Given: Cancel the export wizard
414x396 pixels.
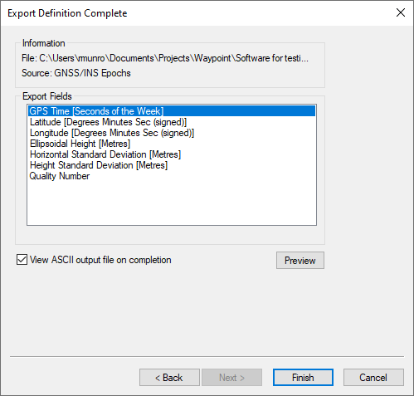Looking at the screenshot, I should pyautogui.click(x=373, y=378).
